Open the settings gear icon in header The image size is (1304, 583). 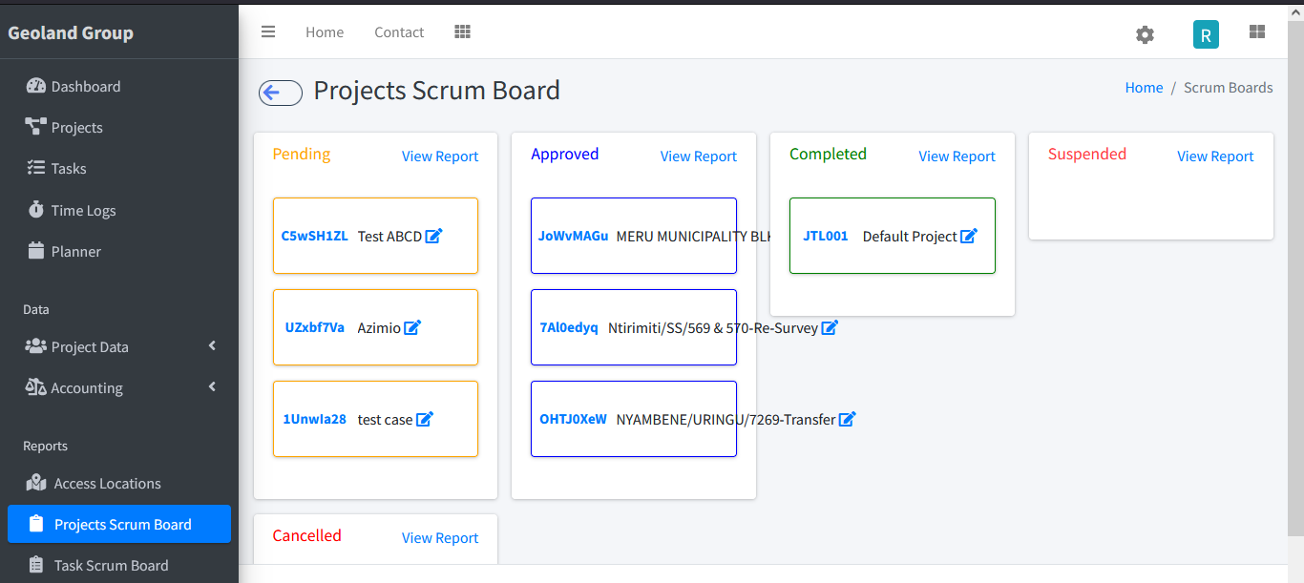tap(1145, 34)
